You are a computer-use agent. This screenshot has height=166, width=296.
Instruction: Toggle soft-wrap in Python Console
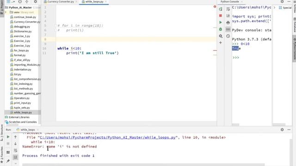click(228, 9)
